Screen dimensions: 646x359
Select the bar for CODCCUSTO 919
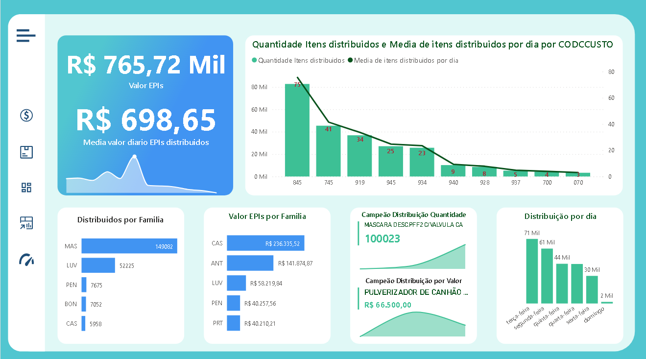(360, 156)
